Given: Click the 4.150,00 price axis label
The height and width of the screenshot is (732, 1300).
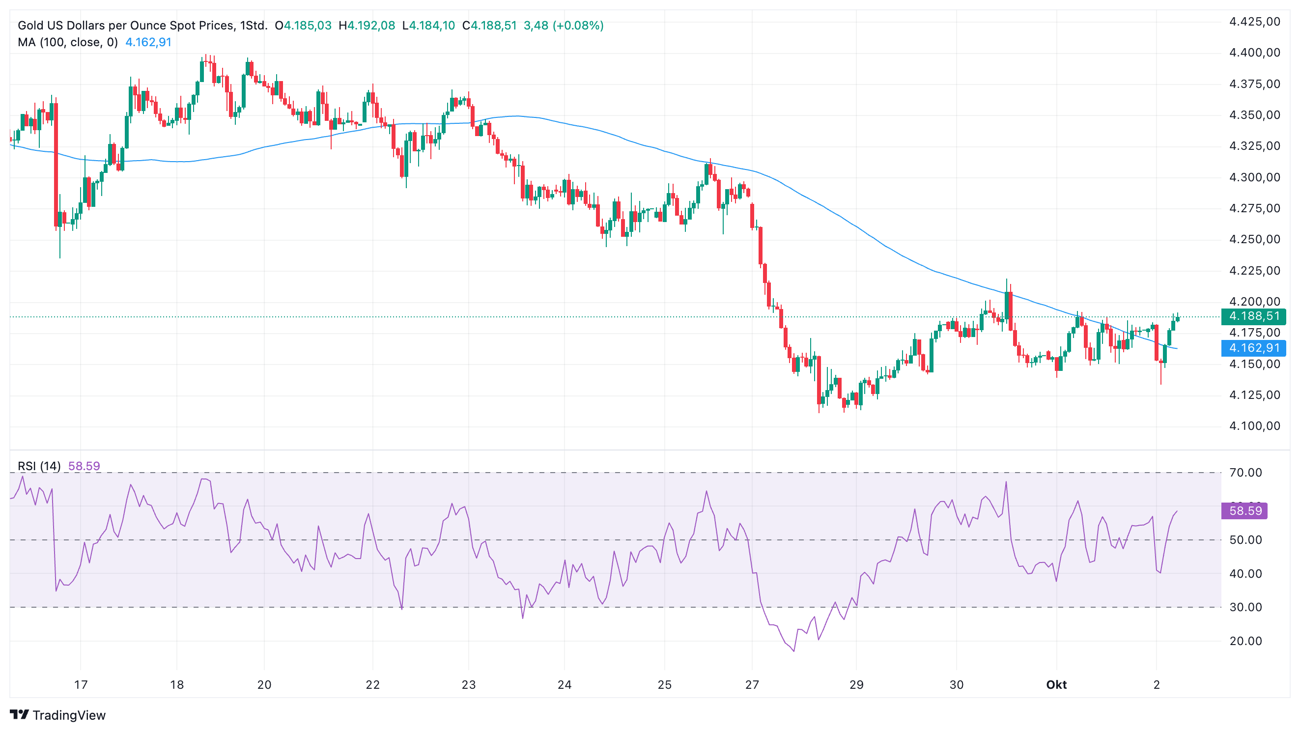Looking at the screenshot, I should 1255,364.
